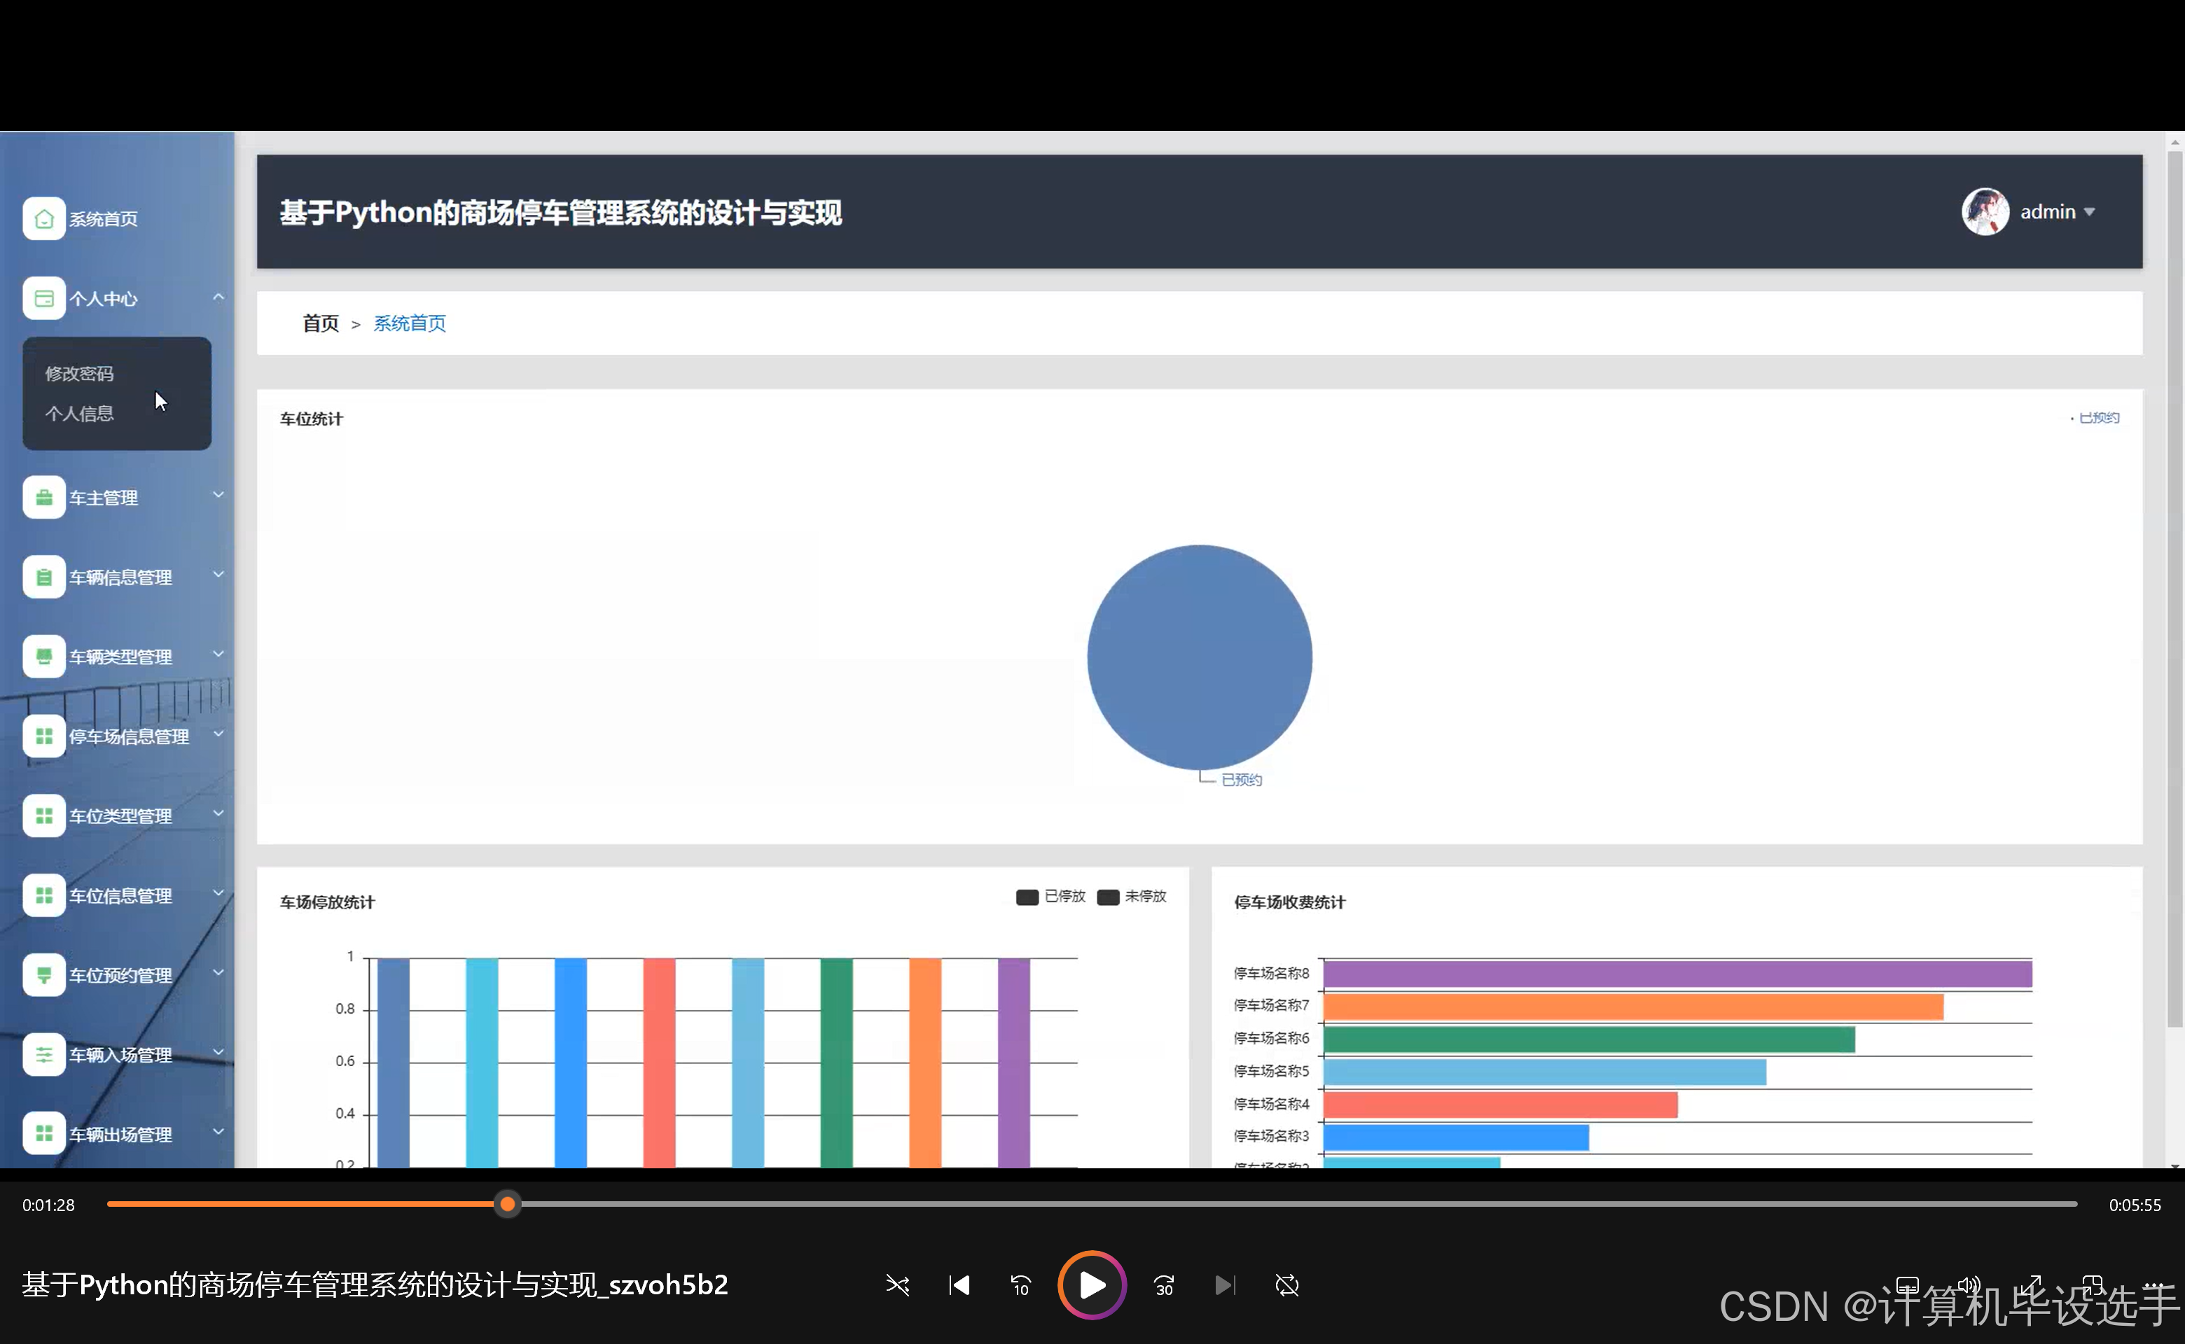
Task: Expand the 停车场信息管理 chevron
Action: click(218, 734)
